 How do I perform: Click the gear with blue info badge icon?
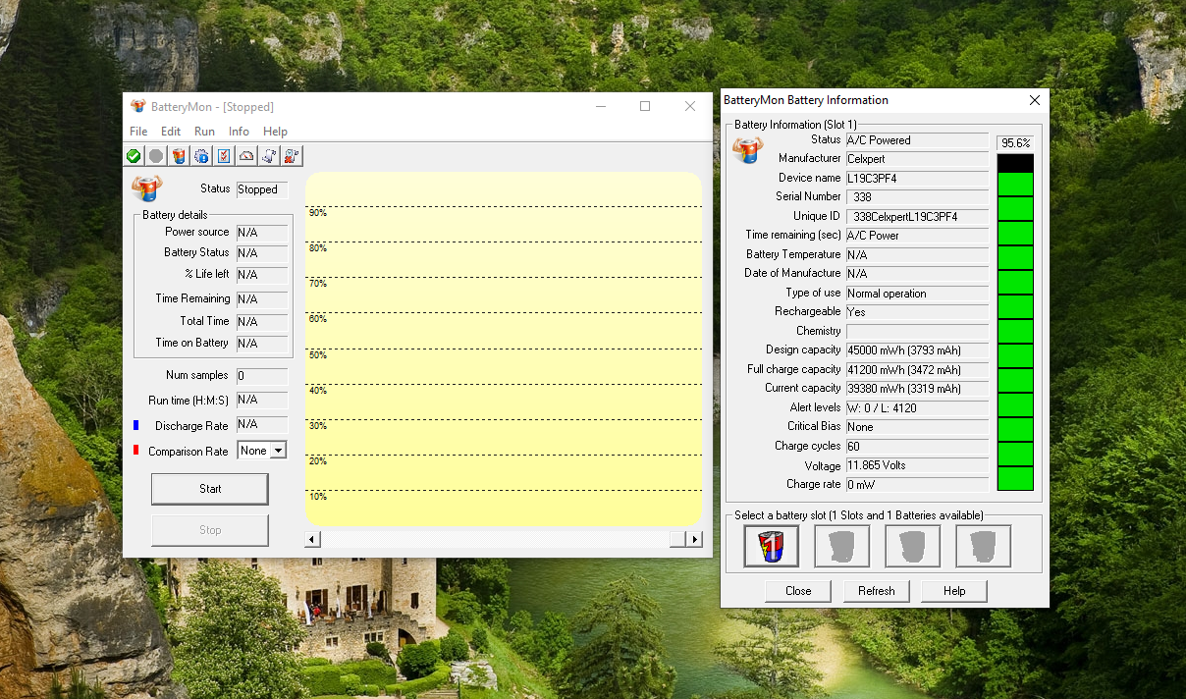[x=201, y=156]
